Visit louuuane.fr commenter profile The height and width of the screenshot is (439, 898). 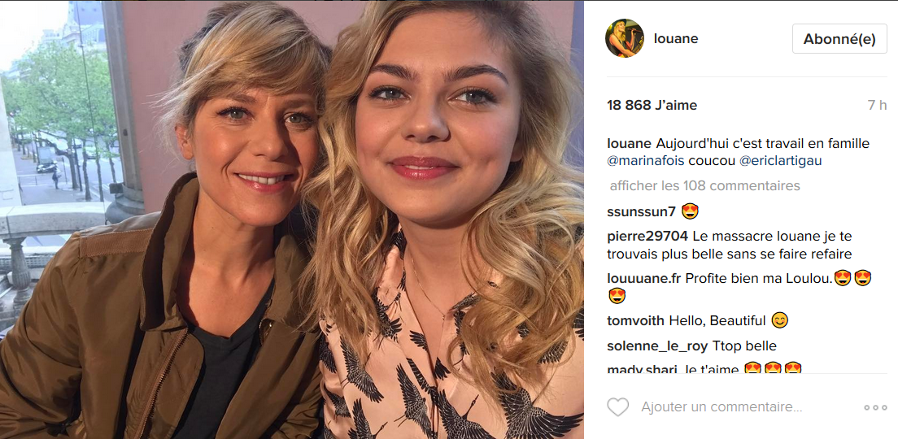[644, 278]
